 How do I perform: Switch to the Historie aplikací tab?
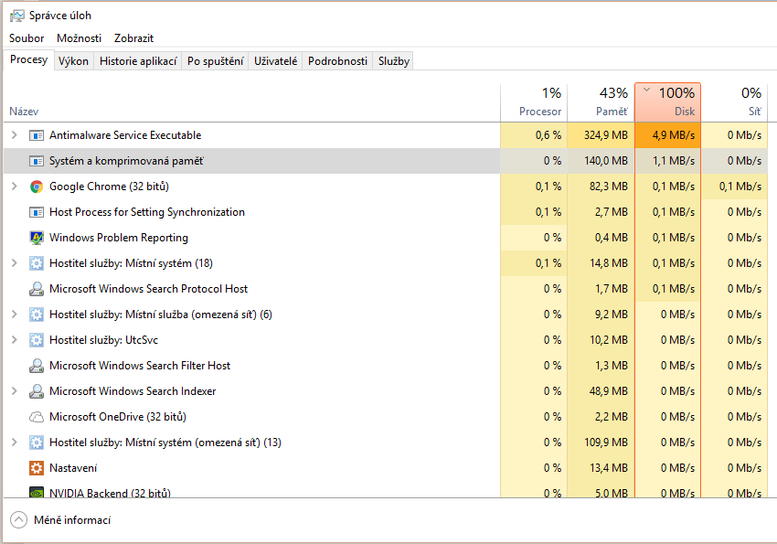pyautogui.click(x=138, y=61)
